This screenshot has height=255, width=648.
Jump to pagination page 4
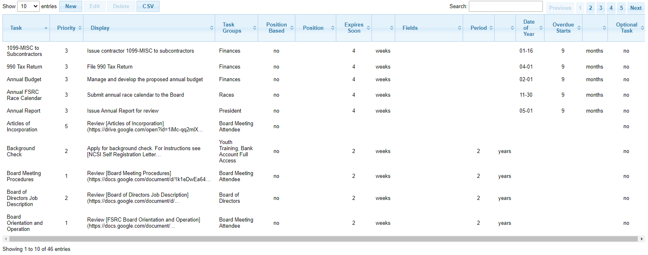[x=611, y=8]
